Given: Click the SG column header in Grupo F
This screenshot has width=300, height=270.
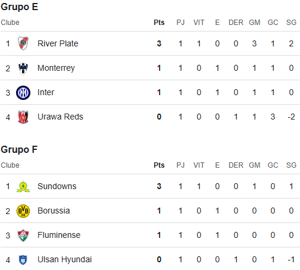Looking at the screenshot, I should [291, 165].
